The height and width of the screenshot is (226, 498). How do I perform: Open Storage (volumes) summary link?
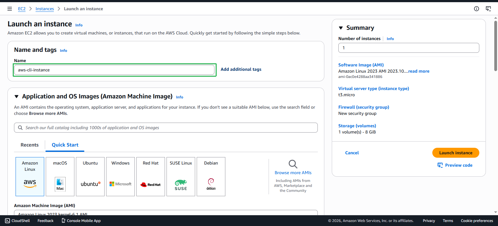[x=357, y=126]
